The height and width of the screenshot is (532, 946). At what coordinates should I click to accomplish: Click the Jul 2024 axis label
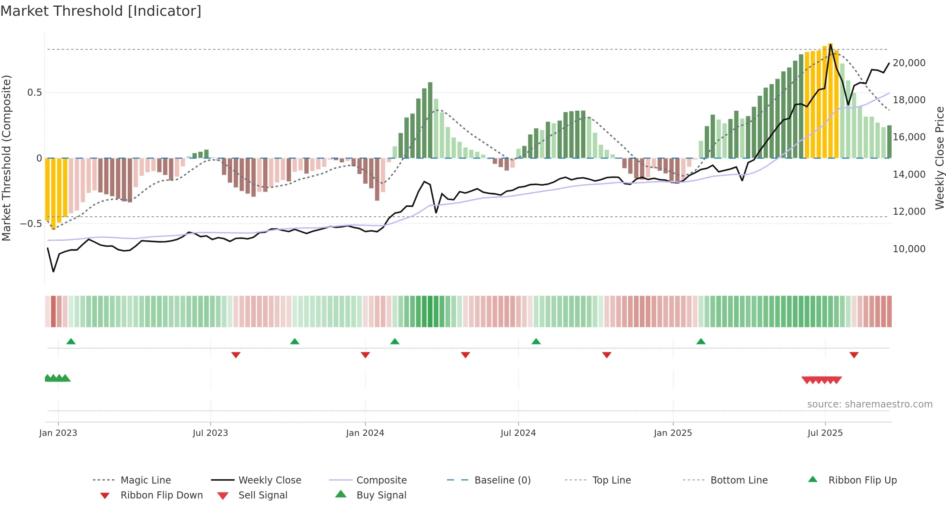(518, 433)
